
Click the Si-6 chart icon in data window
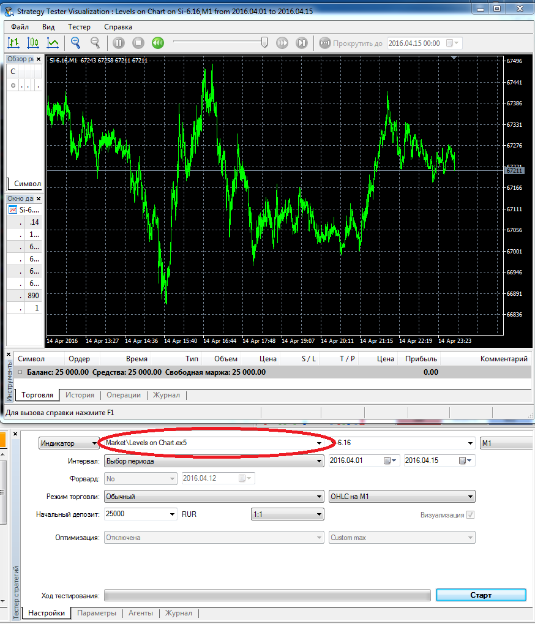(x=13, y=209)
